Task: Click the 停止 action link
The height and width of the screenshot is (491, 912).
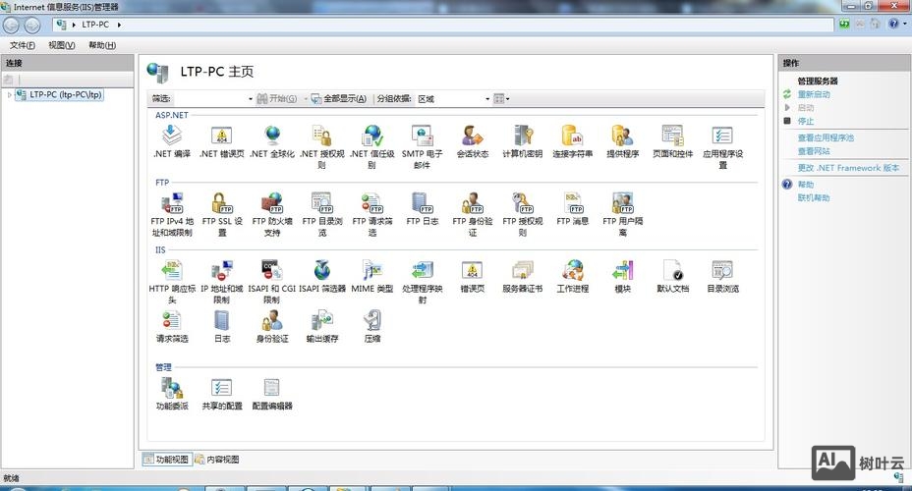Action: pos(806,121)
